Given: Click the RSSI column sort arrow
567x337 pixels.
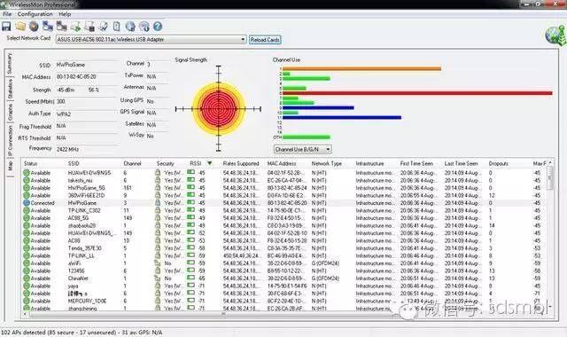Looking at the screenshot, I should (209, 163).
